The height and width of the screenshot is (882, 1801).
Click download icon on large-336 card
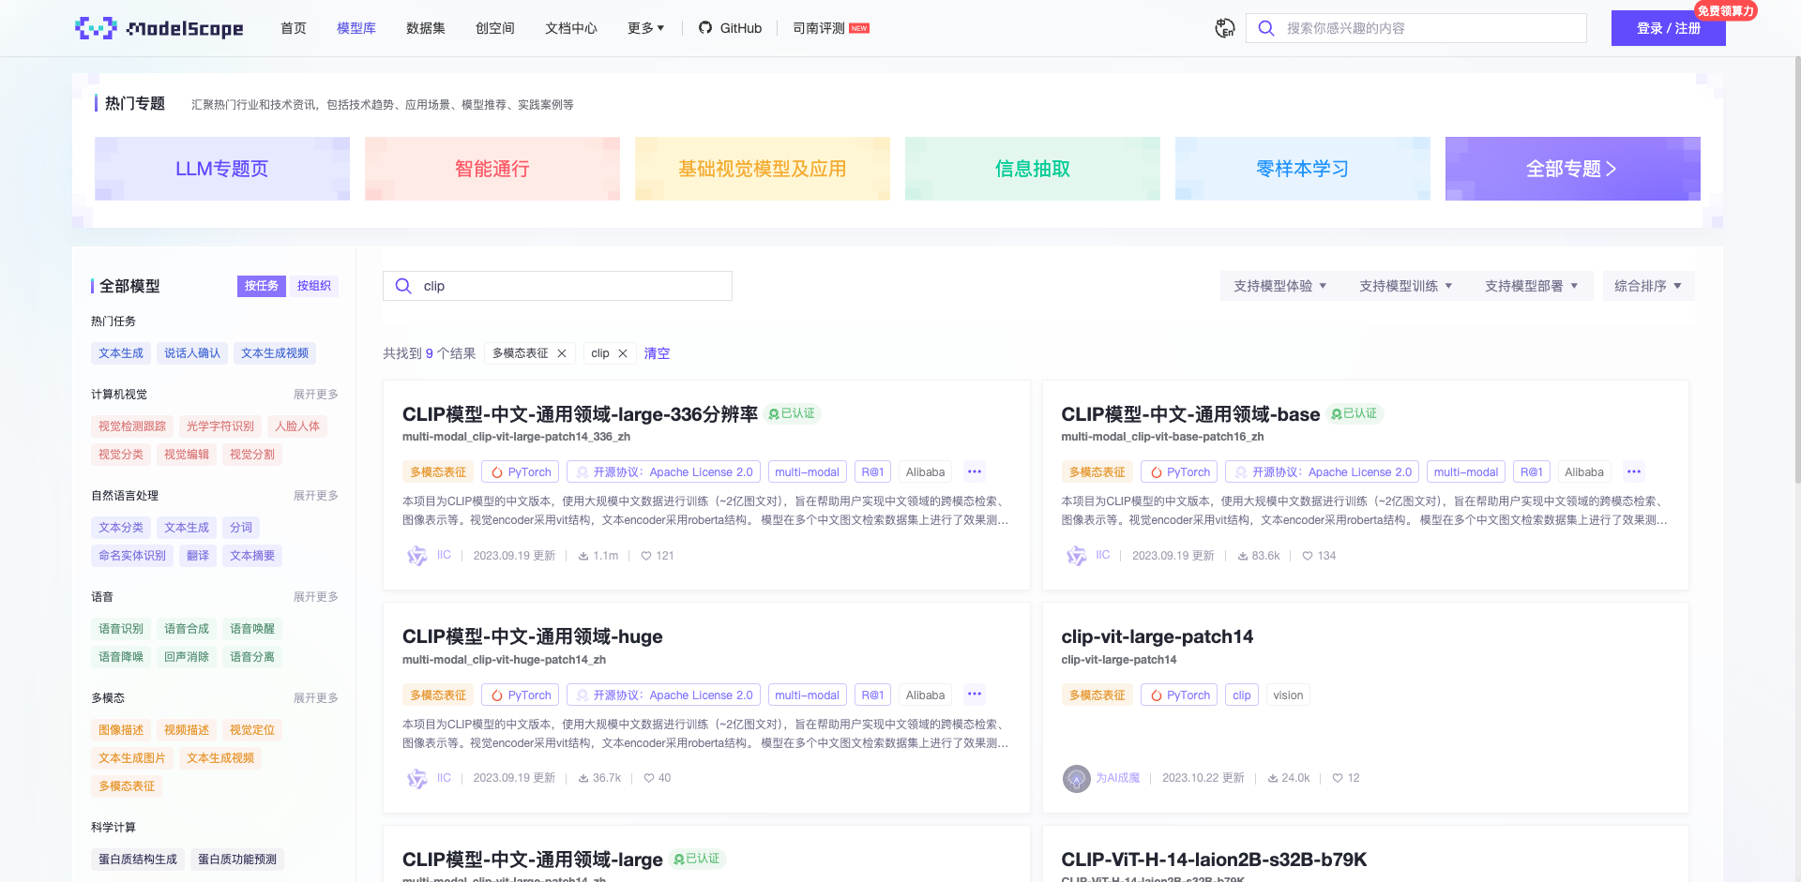(583, 556)
